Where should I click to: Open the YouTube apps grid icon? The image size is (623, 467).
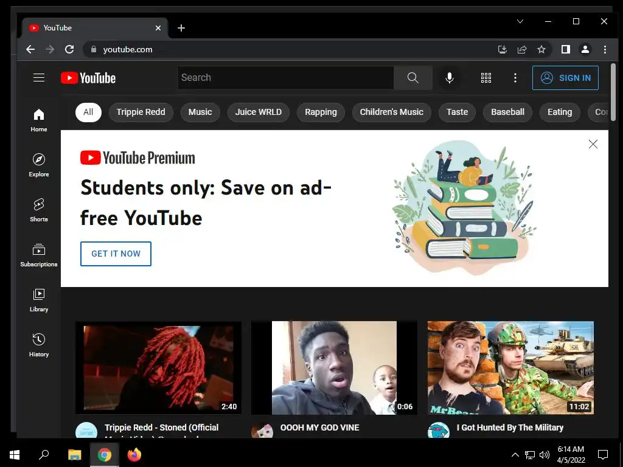click(x=486, y=78)
